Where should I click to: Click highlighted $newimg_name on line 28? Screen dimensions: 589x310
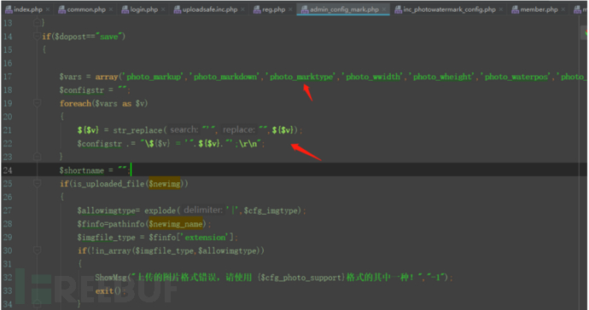pos(176,224)
